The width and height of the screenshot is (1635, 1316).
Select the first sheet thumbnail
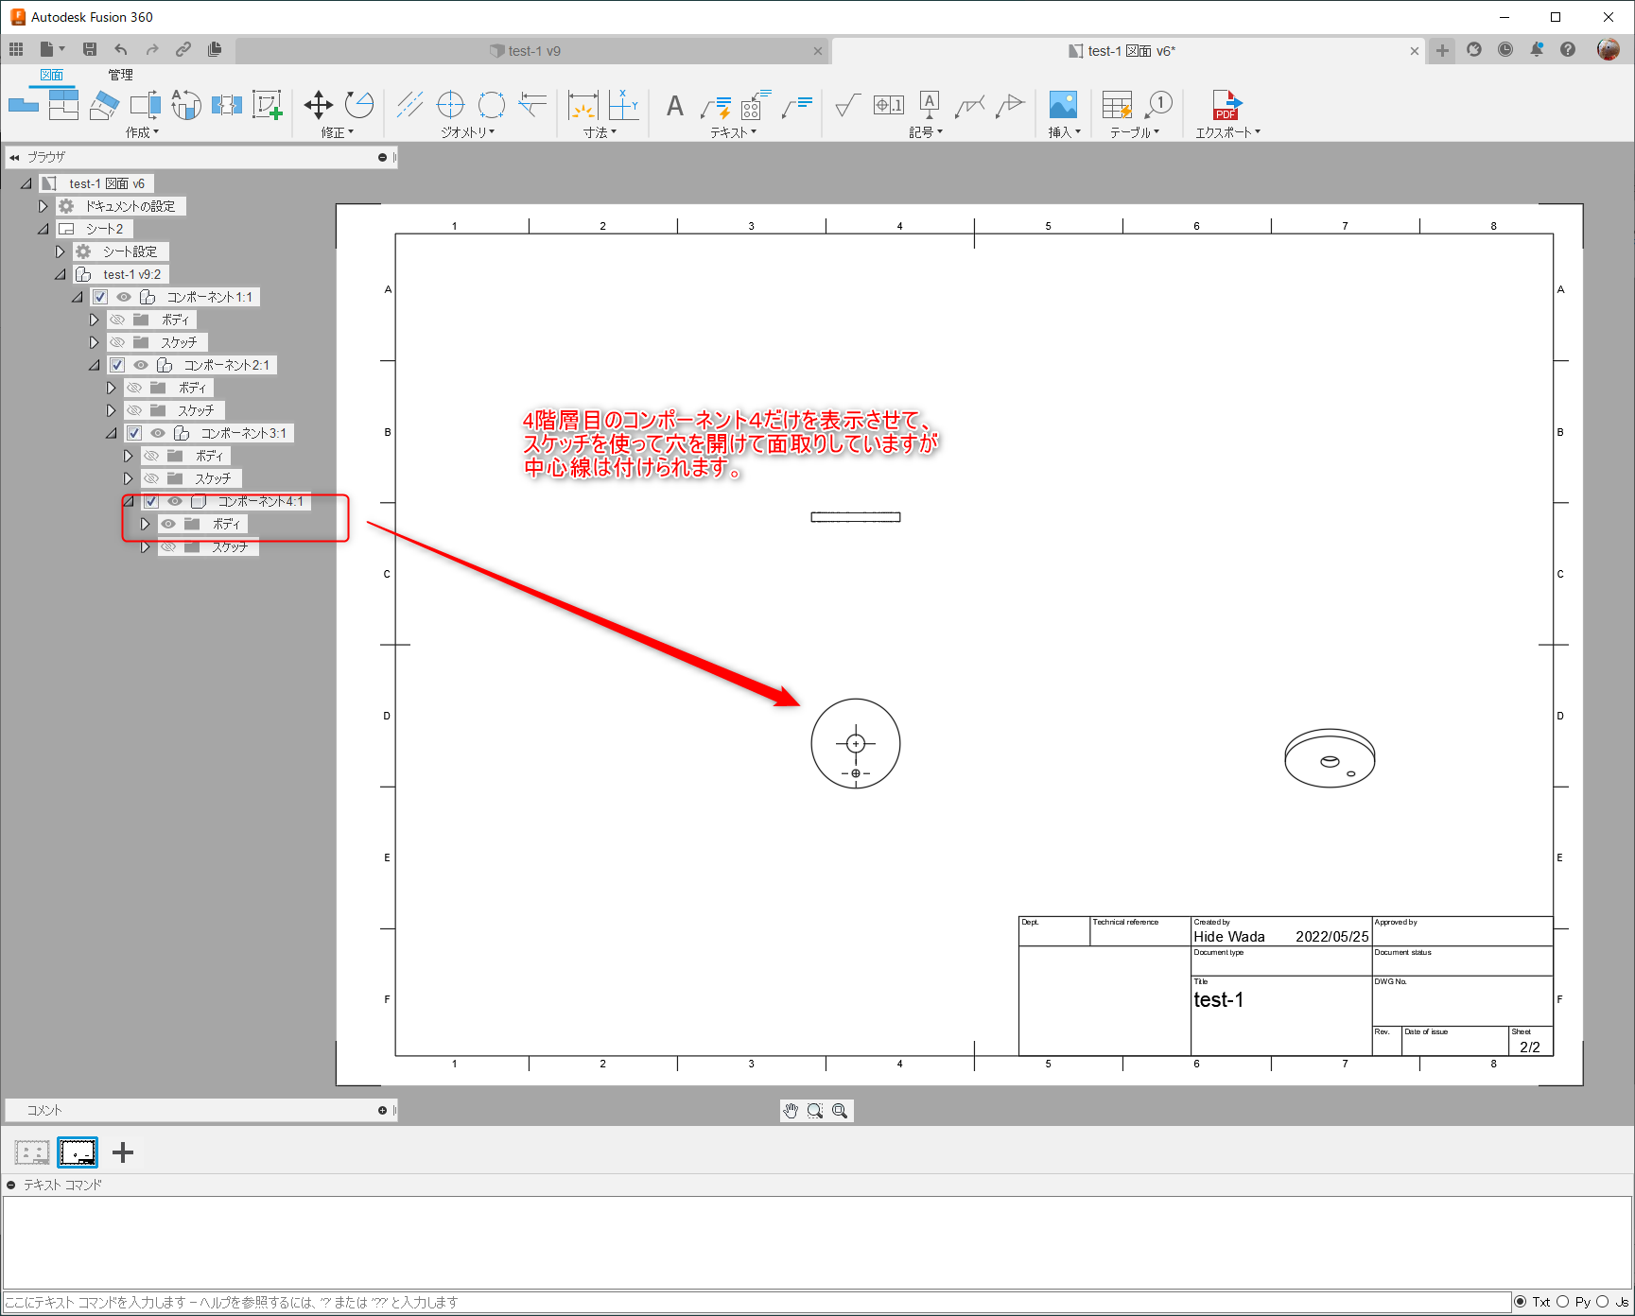pyautogui.click(x=32, y=1152)
